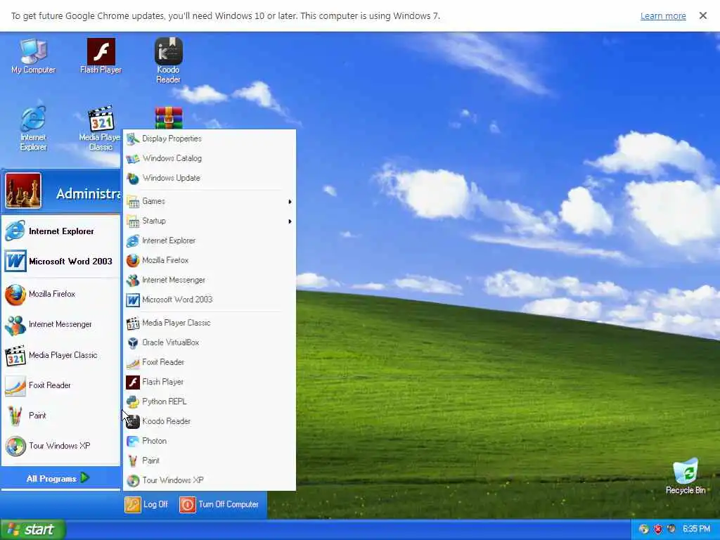720x540 pixels.
Task: Click Koodo Reader icon in programs list
Action: (133, 422)
